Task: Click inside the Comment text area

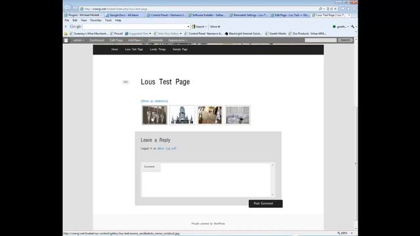Action: click(208, 180)
